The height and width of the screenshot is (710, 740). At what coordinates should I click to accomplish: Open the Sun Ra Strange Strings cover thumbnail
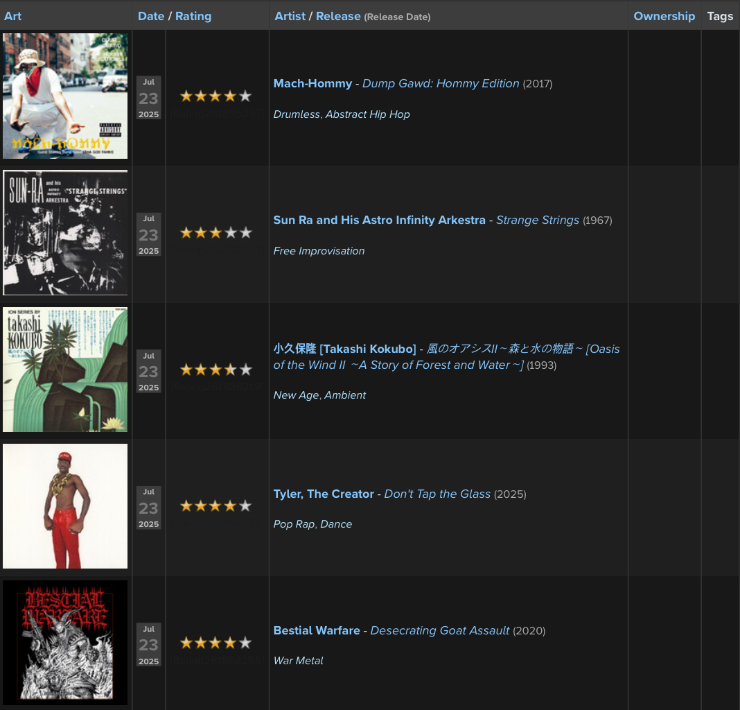[x=65, y=232]
